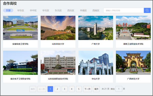Open the 山东科技大学 campus photo
153x96 pixels.
(x=58, y=28)
